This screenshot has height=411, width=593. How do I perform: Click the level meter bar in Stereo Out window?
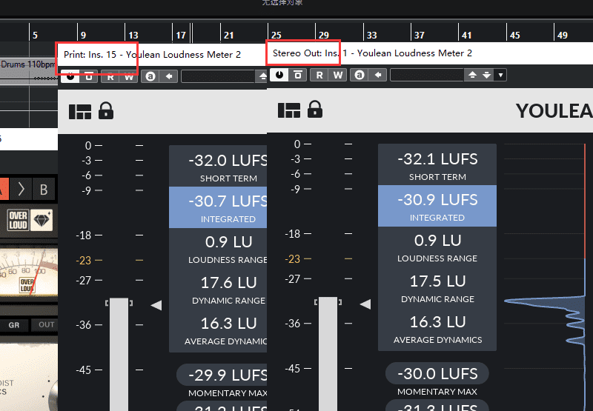(x=328, y=353)
